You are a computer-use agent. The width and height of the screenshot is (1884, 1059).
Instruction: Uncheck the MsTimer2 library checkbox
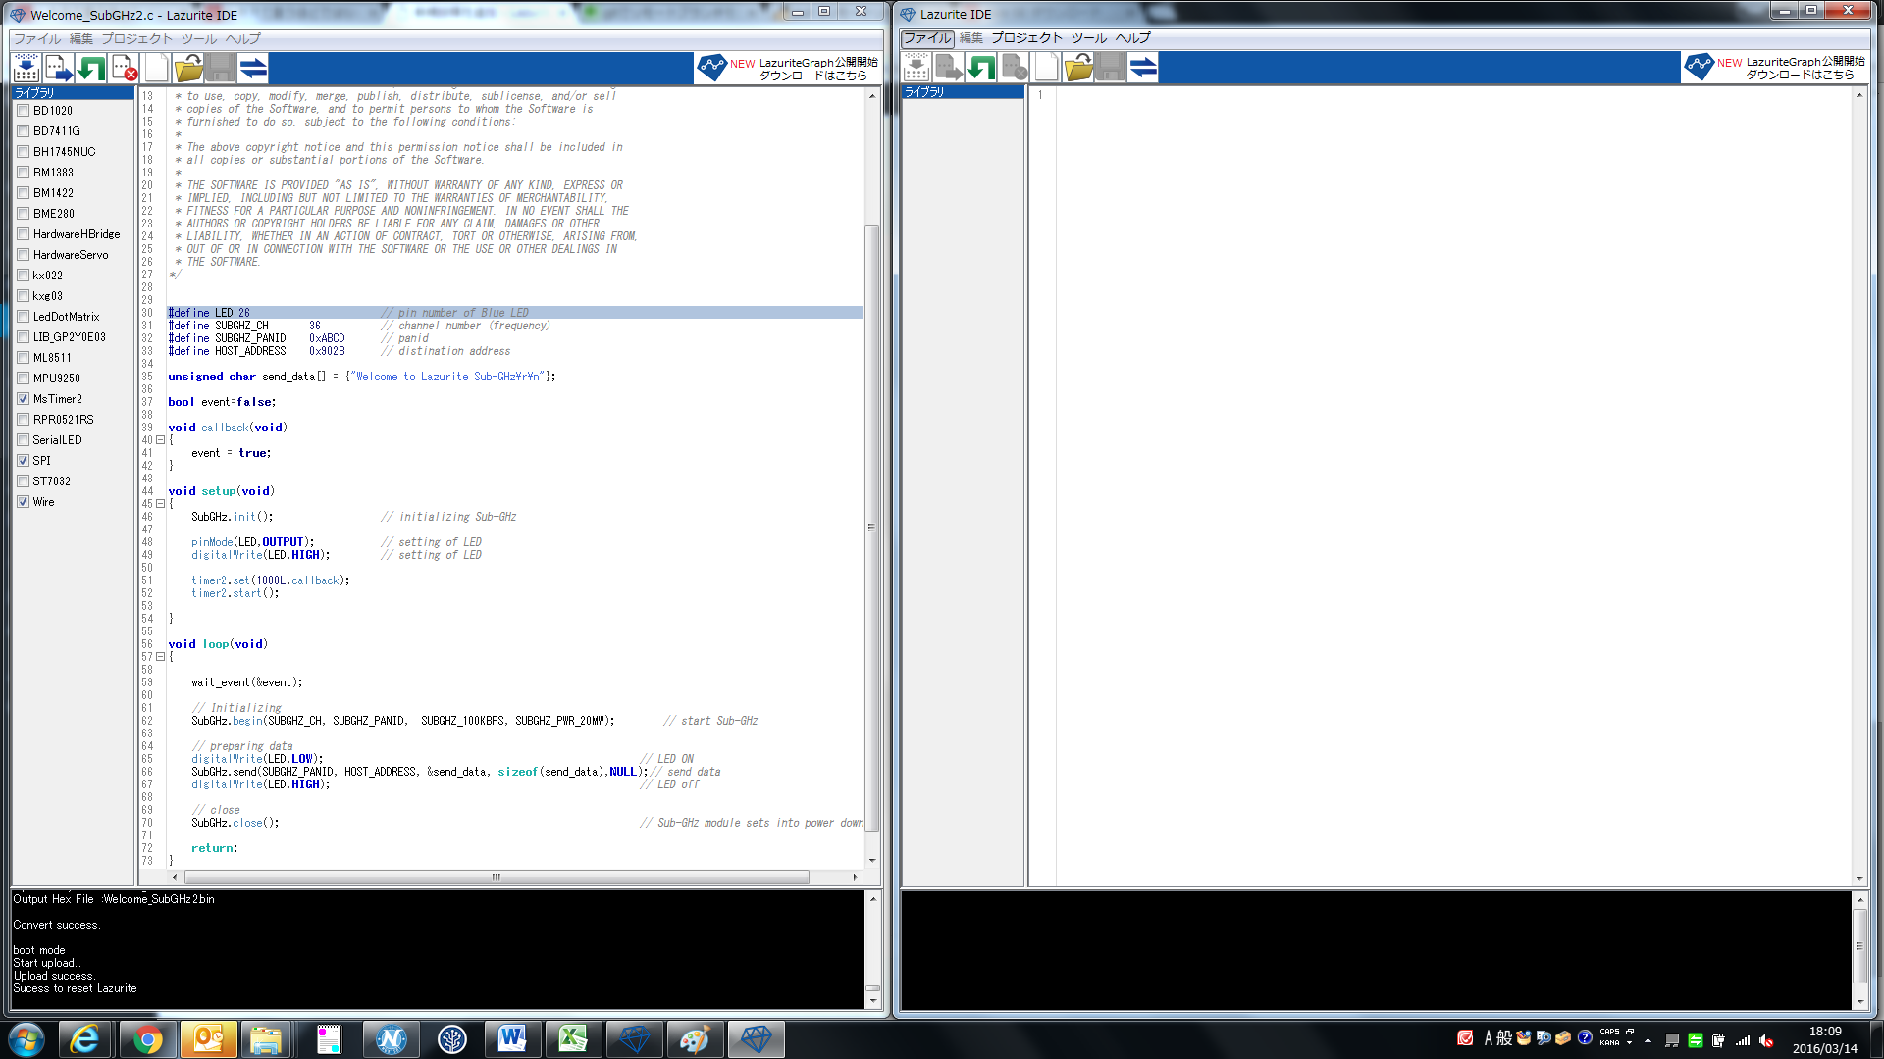(x=23, y=399)
